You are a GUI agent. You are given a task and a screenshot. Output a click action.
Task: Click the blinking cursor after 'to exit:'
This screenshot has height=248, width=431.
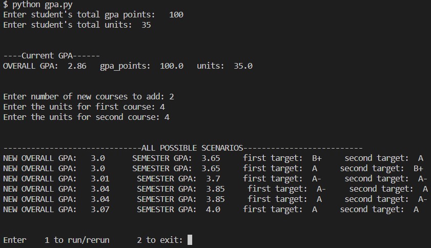pyautogui.click(x=190, y=240)
